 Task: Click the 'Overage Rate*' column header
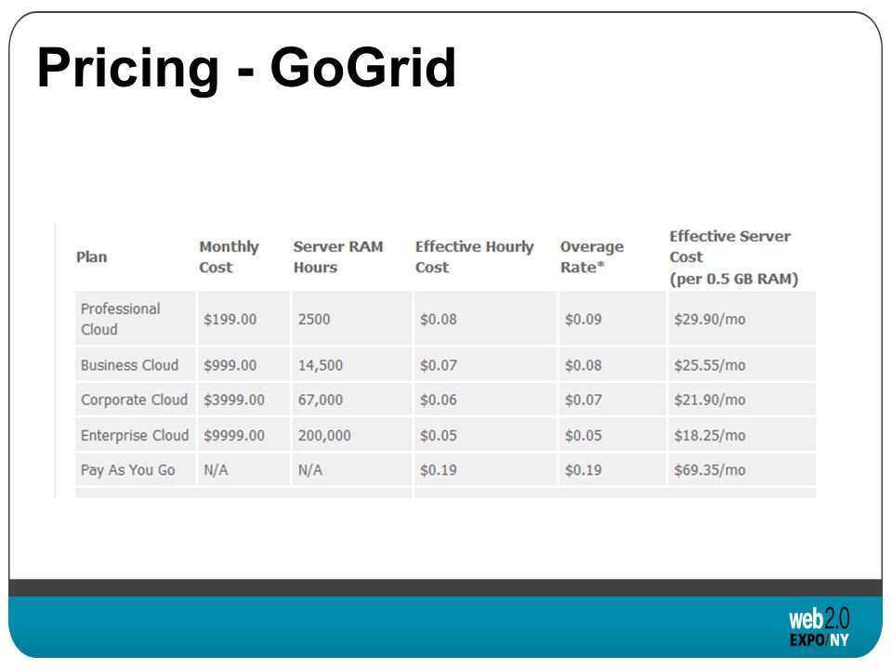tap(592, 257)
